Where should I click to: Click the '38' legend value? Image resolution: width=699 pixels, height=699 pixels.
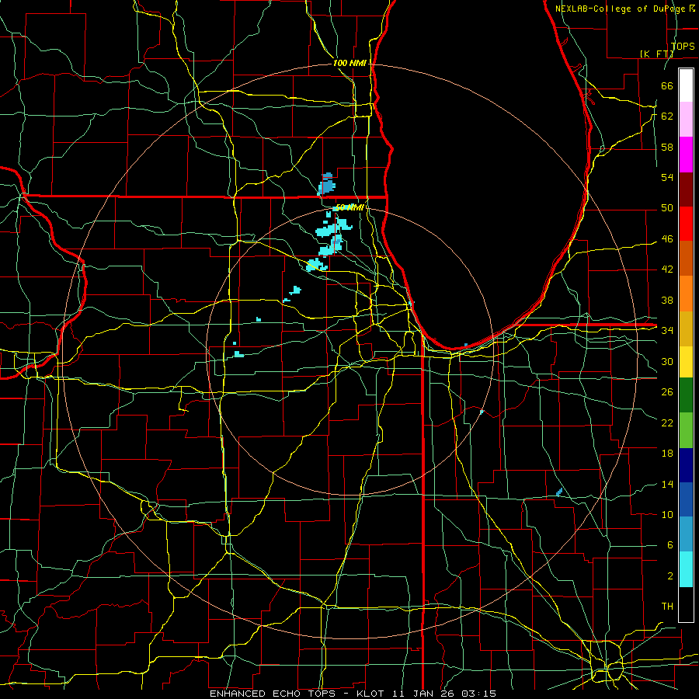click(x=667, y=300)
